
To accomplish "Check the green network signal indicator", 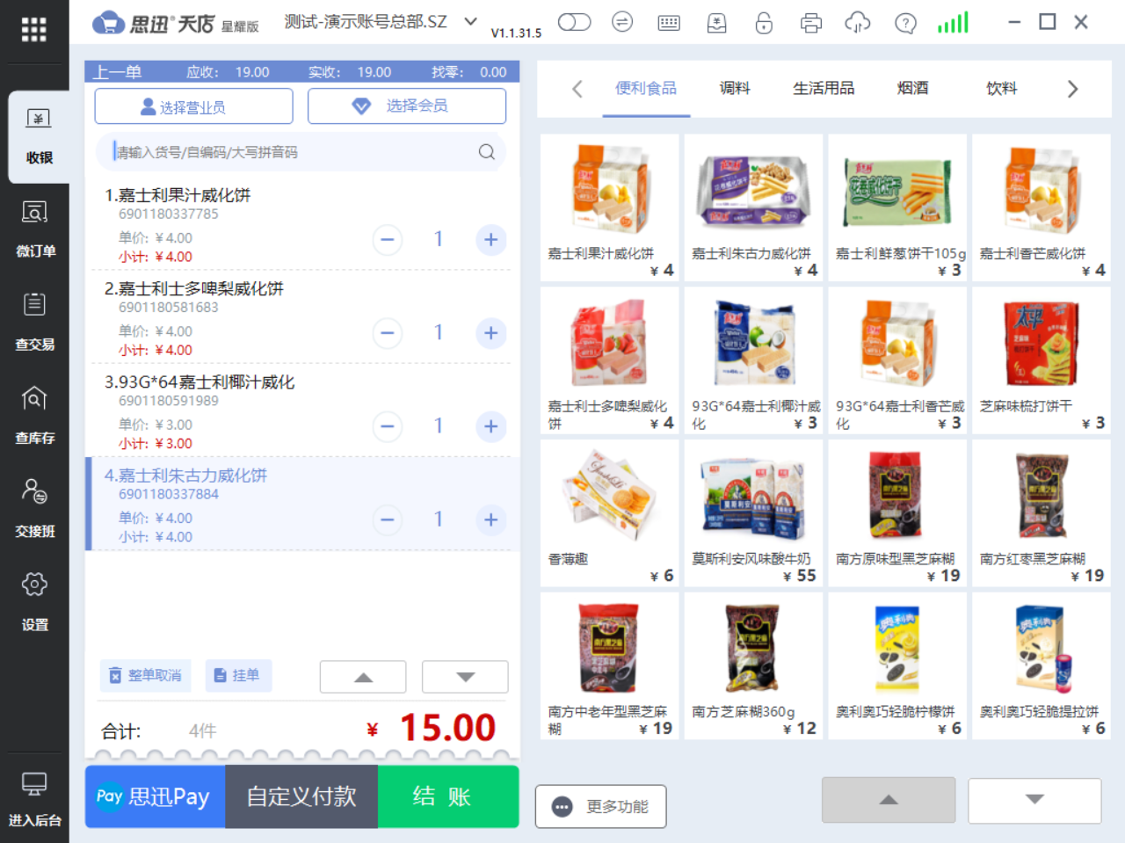I will [x=953, y=22].
